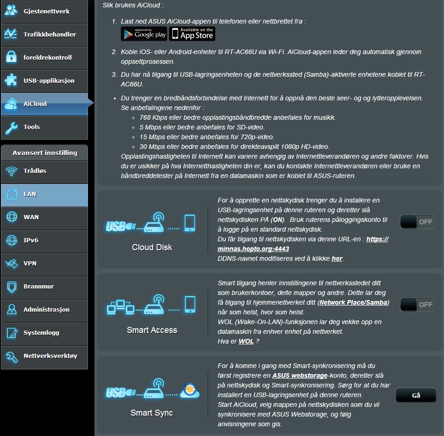This screenshot has height=436, width=444.
Task: Turn on the Cloud Disk switch
Action: pos(417,222)
